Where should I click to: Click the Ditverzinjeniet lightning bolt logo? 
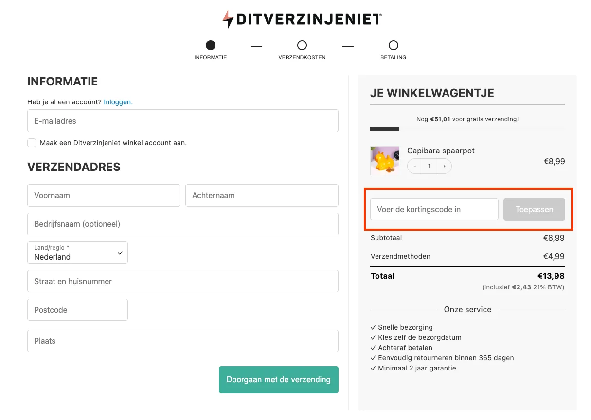[228, 18]
